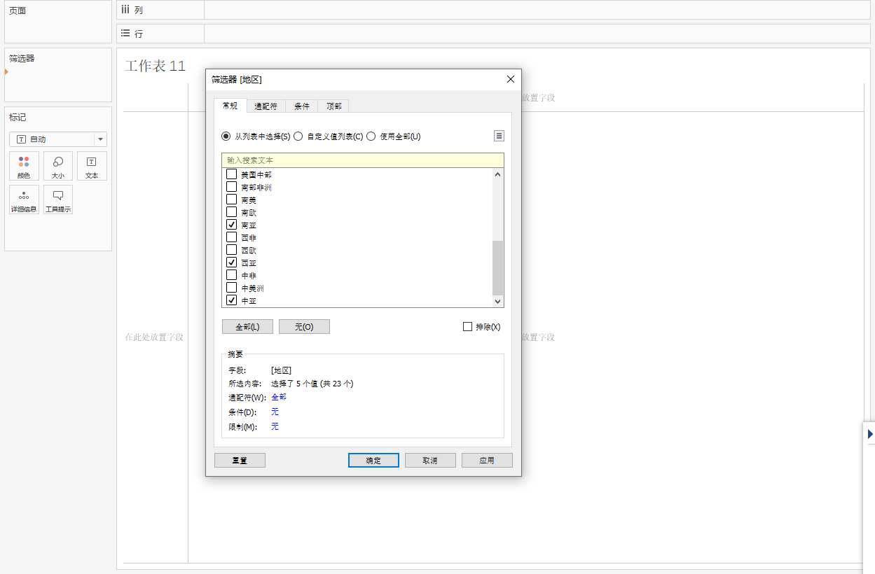Tick the 美国中部 checkbox

click(x=232, y=174)
